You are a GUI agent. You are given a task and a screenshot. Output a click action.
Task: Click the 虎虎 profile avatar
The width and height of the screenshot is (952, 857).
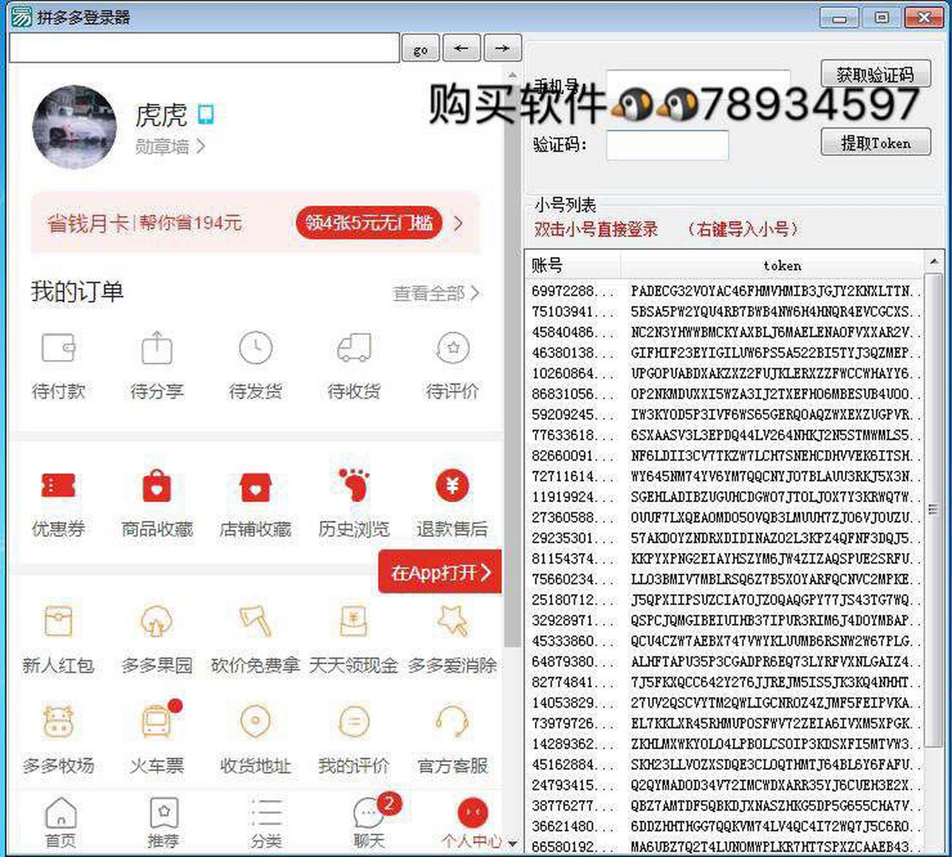point(74,127)
